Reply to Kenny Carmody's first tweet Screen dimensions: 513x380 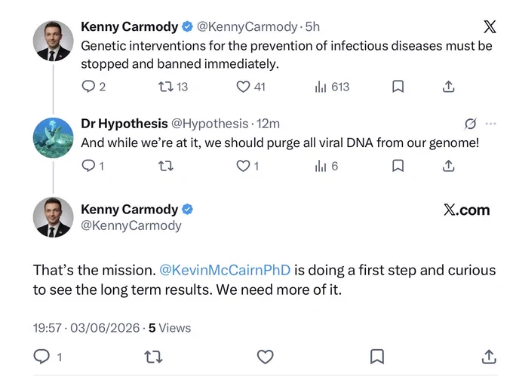[88, 87]
